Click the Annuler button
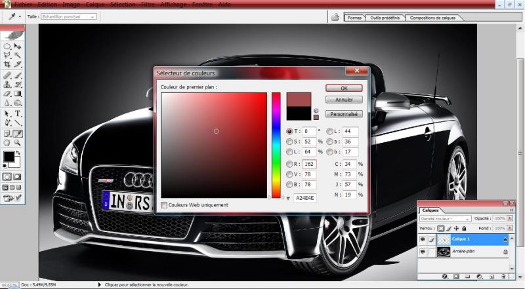This screenshot has width=525, height=289. (344, 100)
